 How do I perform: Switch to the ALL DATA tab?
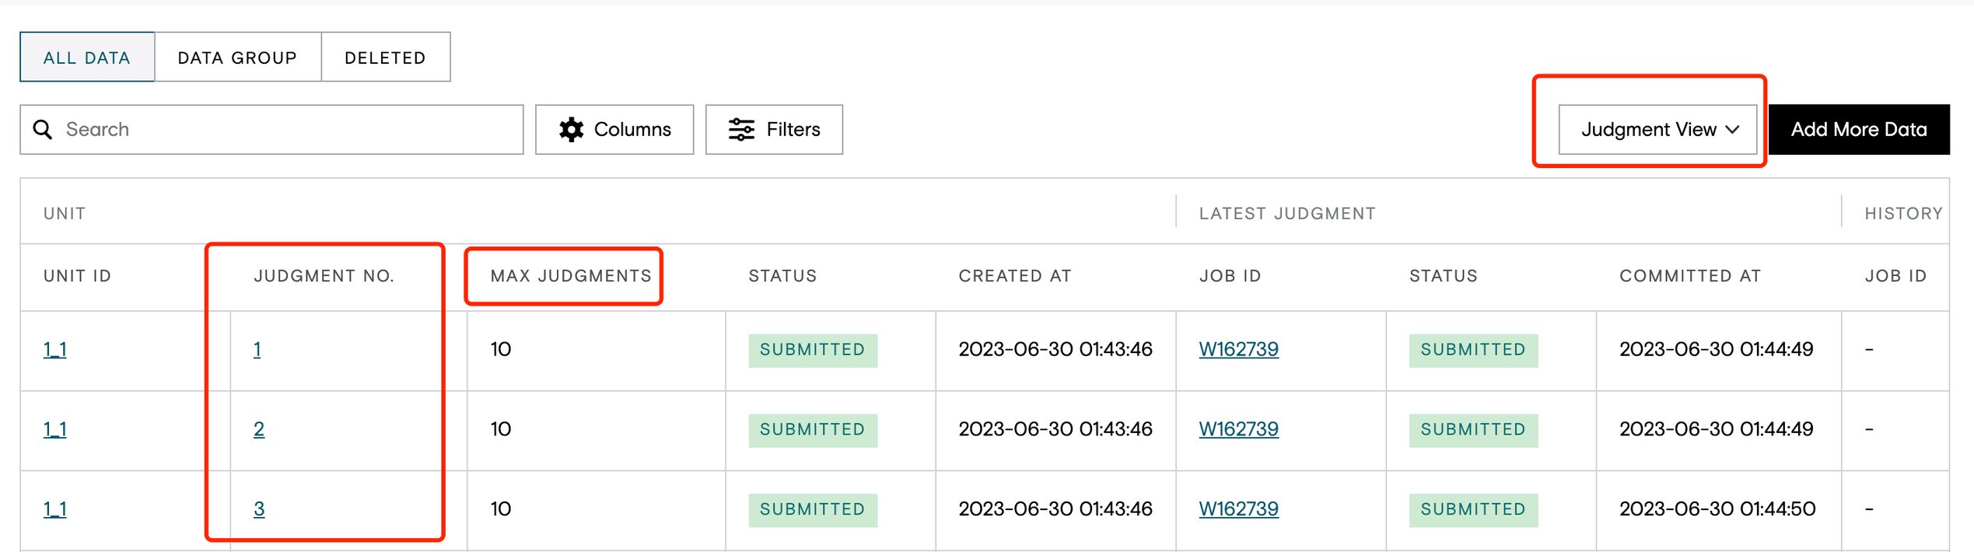87,58
